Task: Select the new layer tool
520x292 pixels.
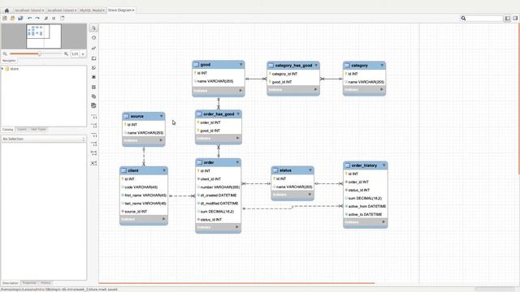Action: 94,58
